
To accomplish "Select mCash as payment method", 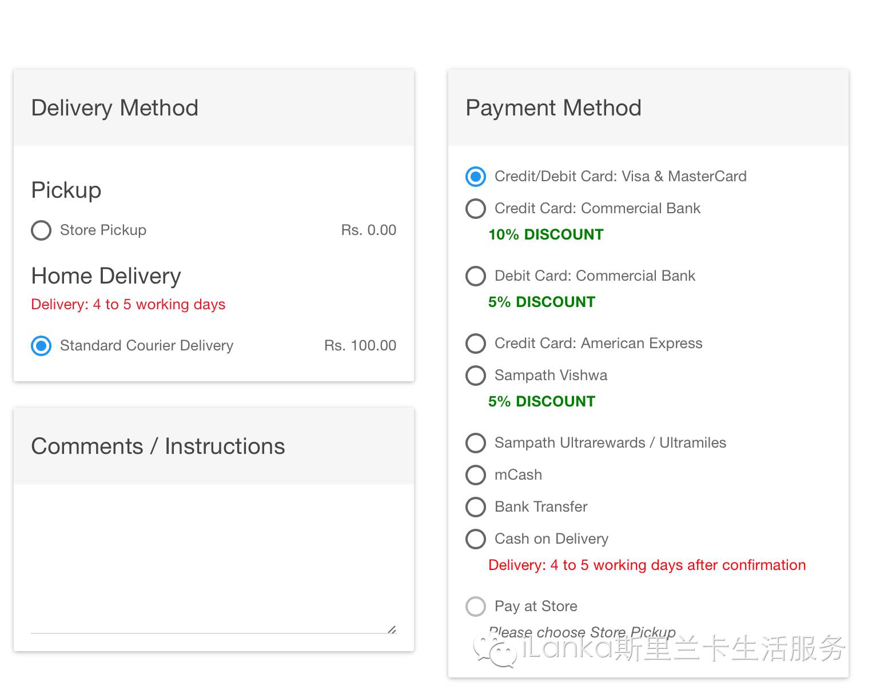I will (476, 475).
